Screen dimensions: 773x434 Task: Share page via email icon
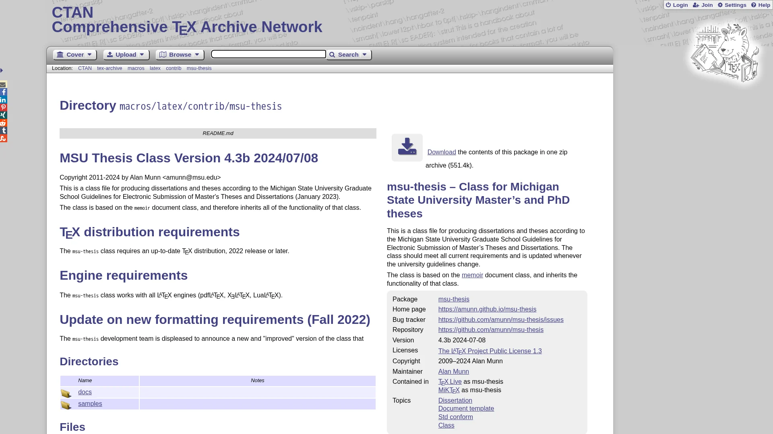pyautogui.click(x=3, y=84)
